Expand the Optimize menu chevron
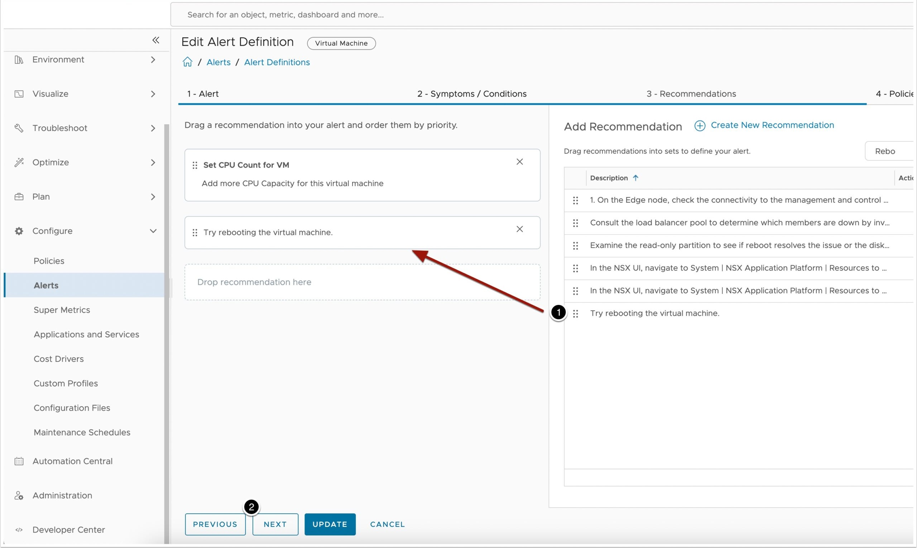 (153, 163)
